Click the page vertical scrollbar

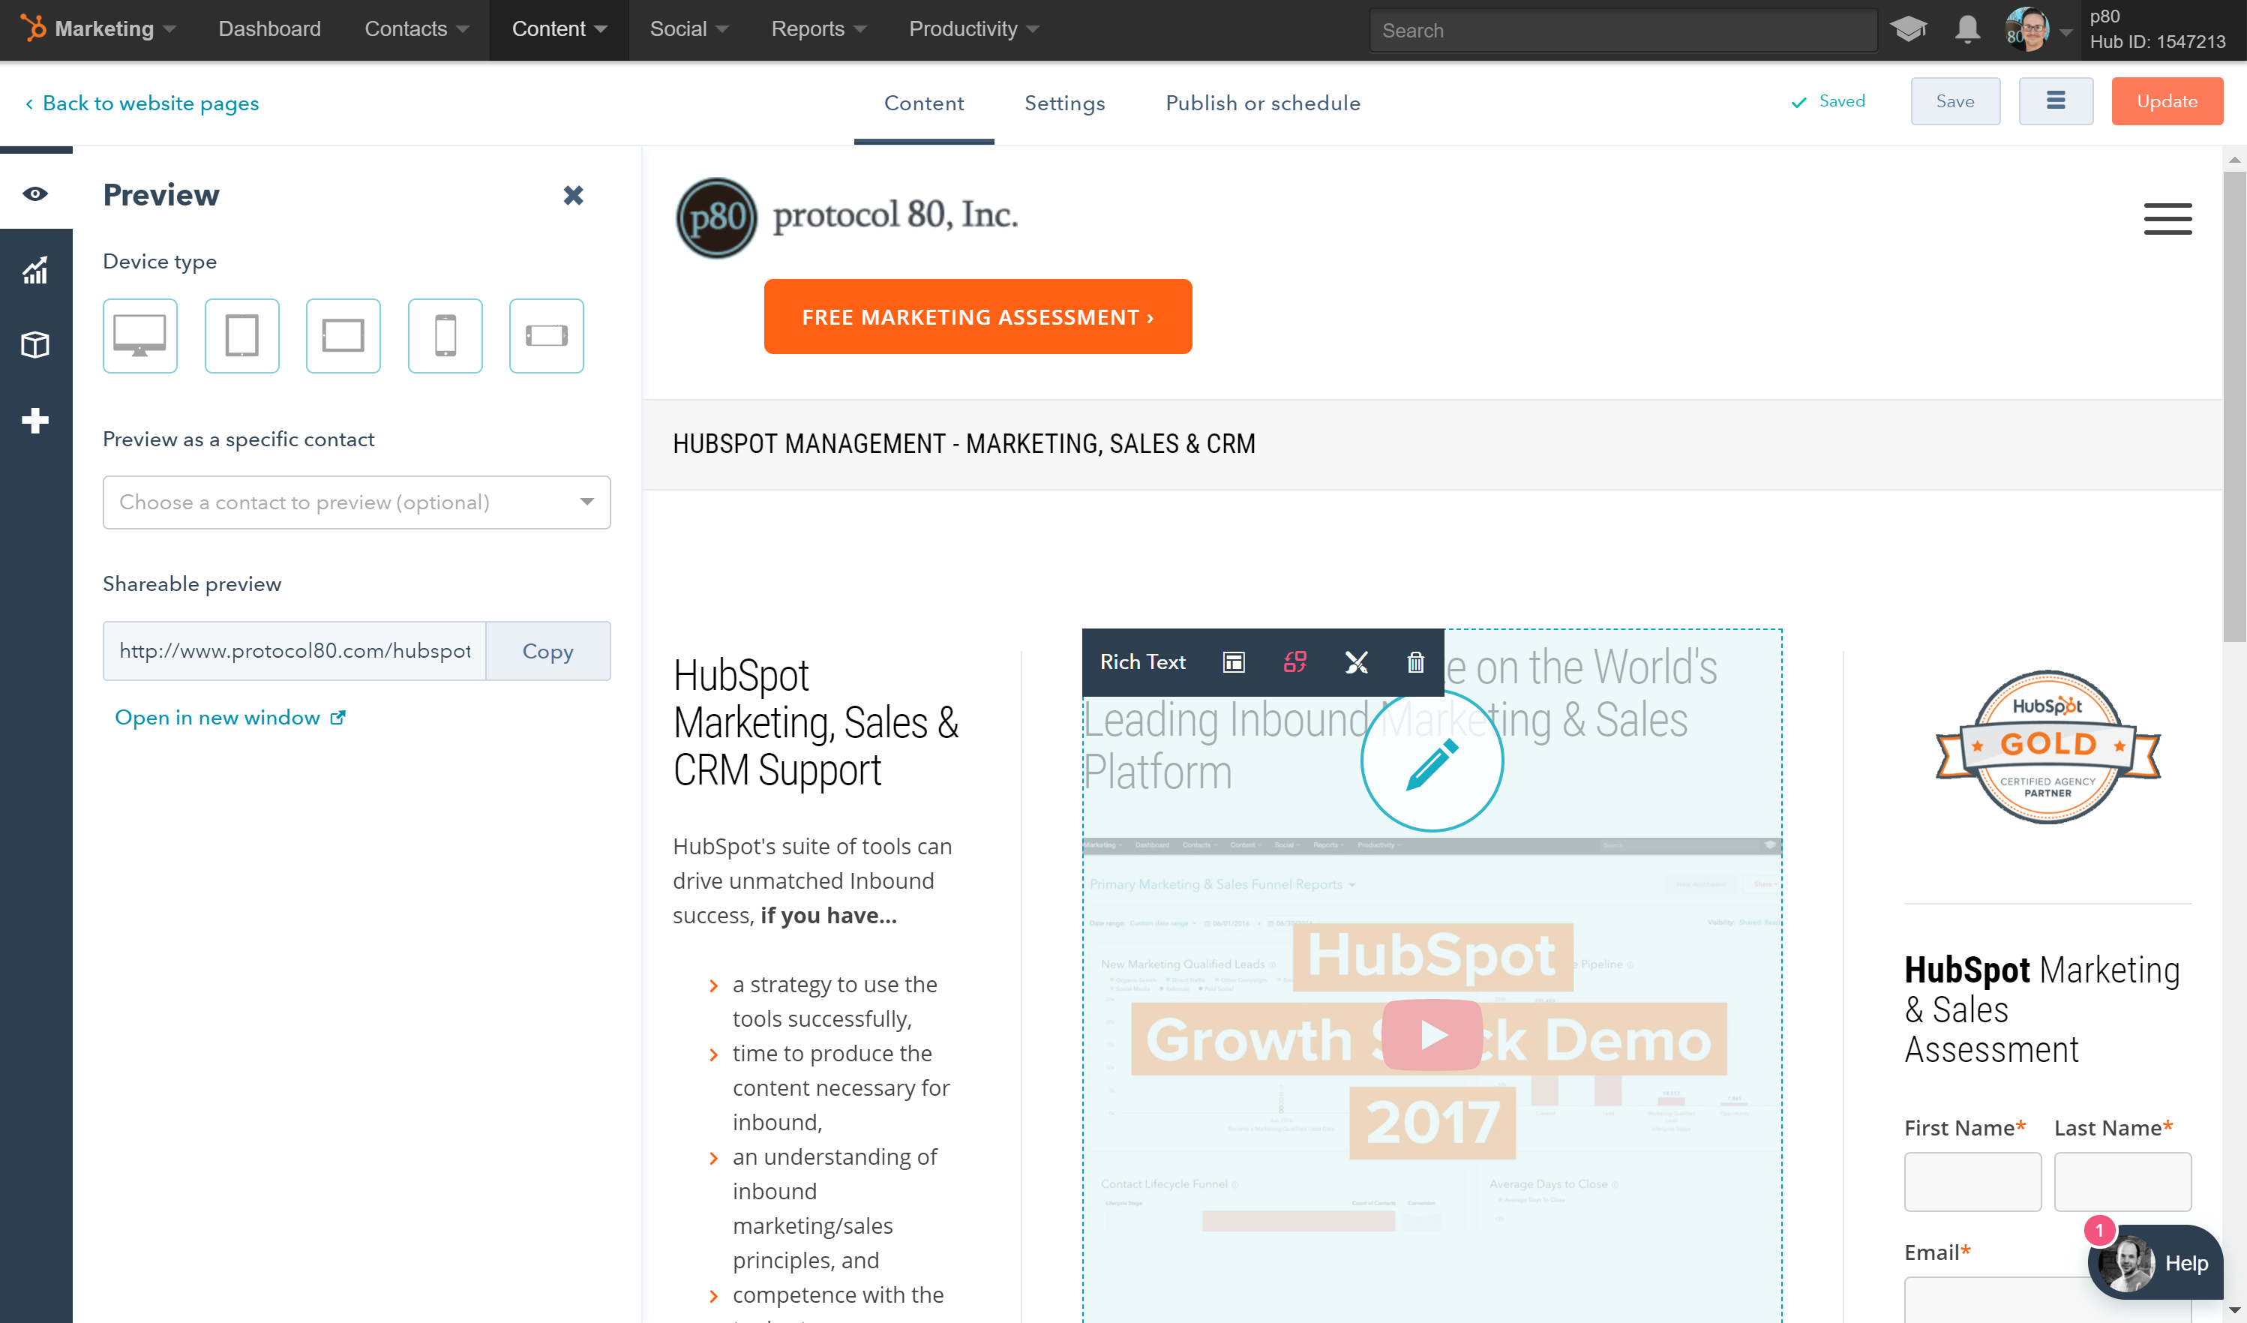click(2233, 406)
